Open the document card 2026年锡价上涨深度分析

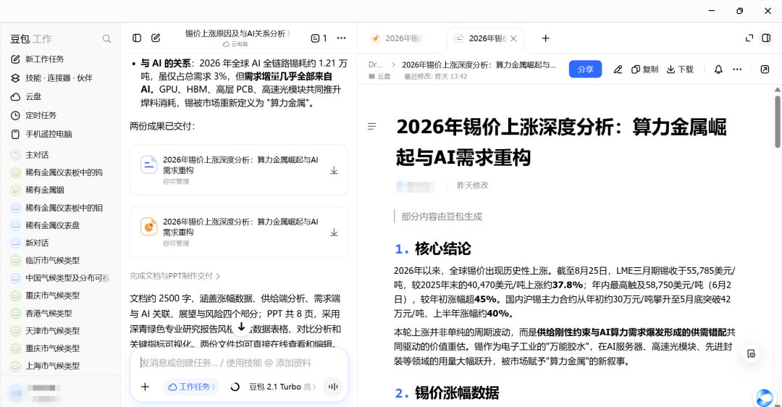pos(239,170)
